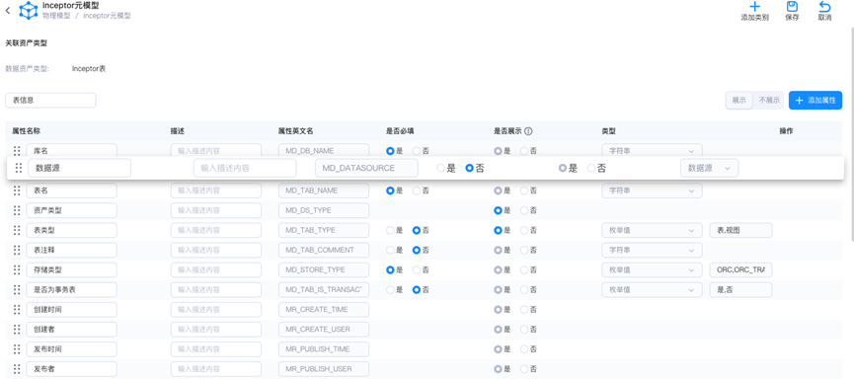Grab the drag handle of 发布时间 row
854x379 pixels.
coord(17,349)
